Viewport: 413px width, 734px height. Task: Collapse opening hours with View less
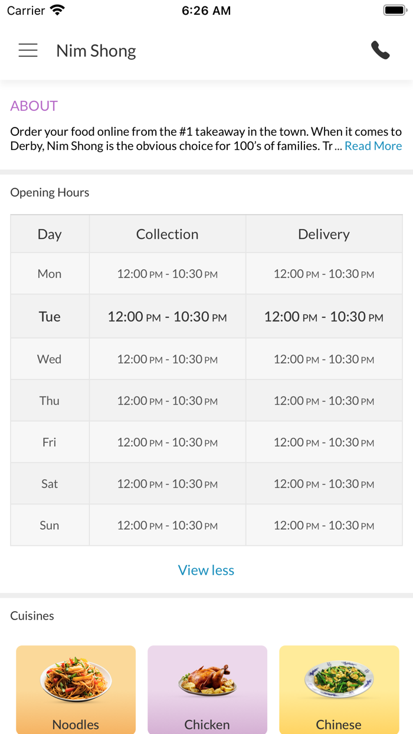(x=206, y=570)
